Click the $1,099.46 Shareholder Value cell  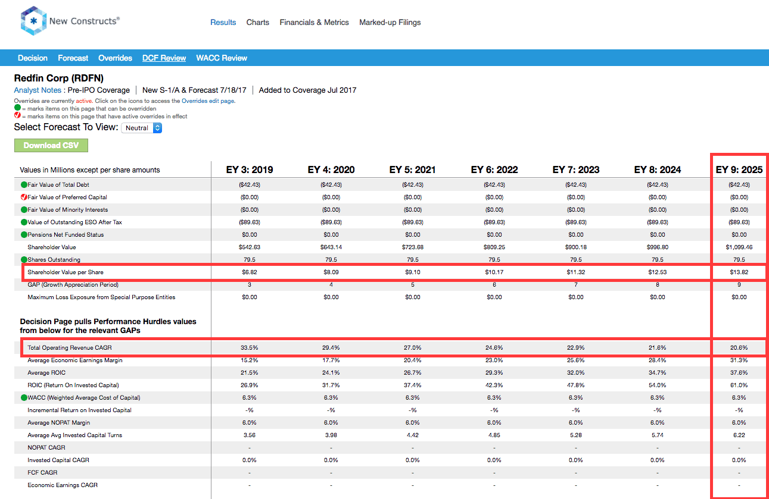pyautogui.click(x=739, y=247)
